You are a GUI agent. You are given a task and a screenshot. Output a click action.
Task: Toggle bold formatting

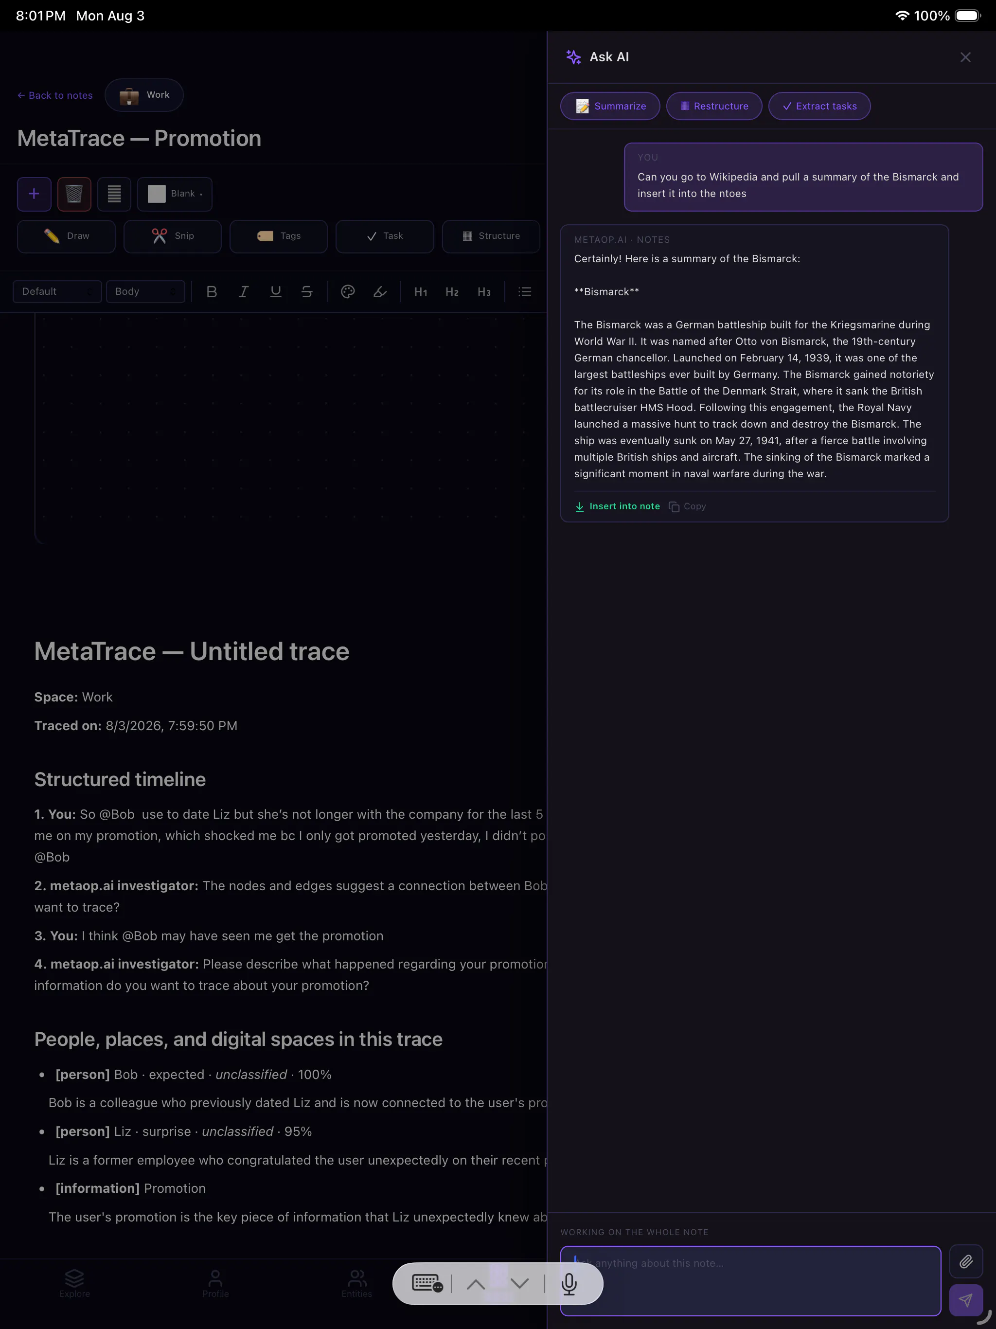point(212,291)
